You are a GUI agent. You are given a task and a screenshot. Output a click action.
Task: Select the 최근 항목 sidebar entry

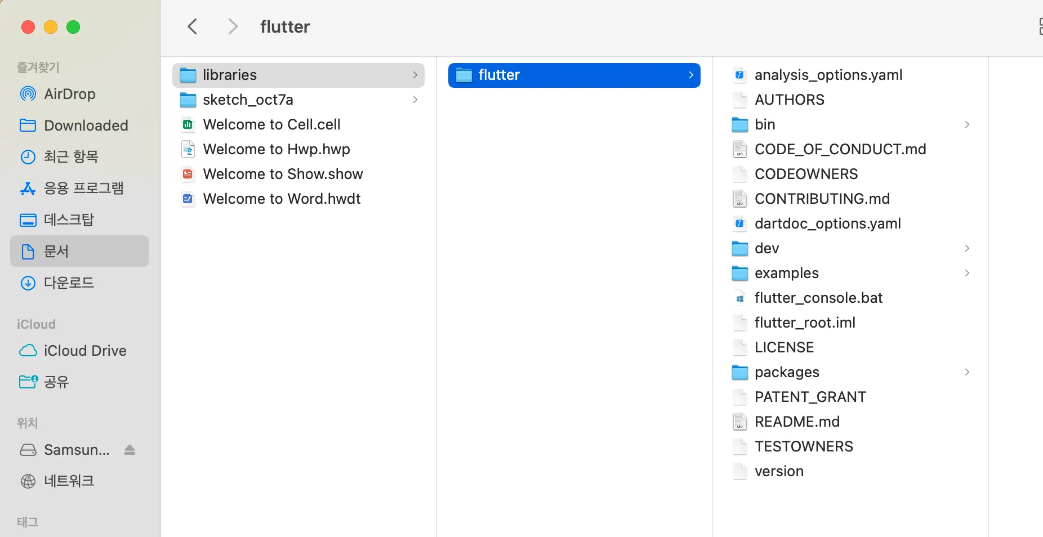[71, 156]
